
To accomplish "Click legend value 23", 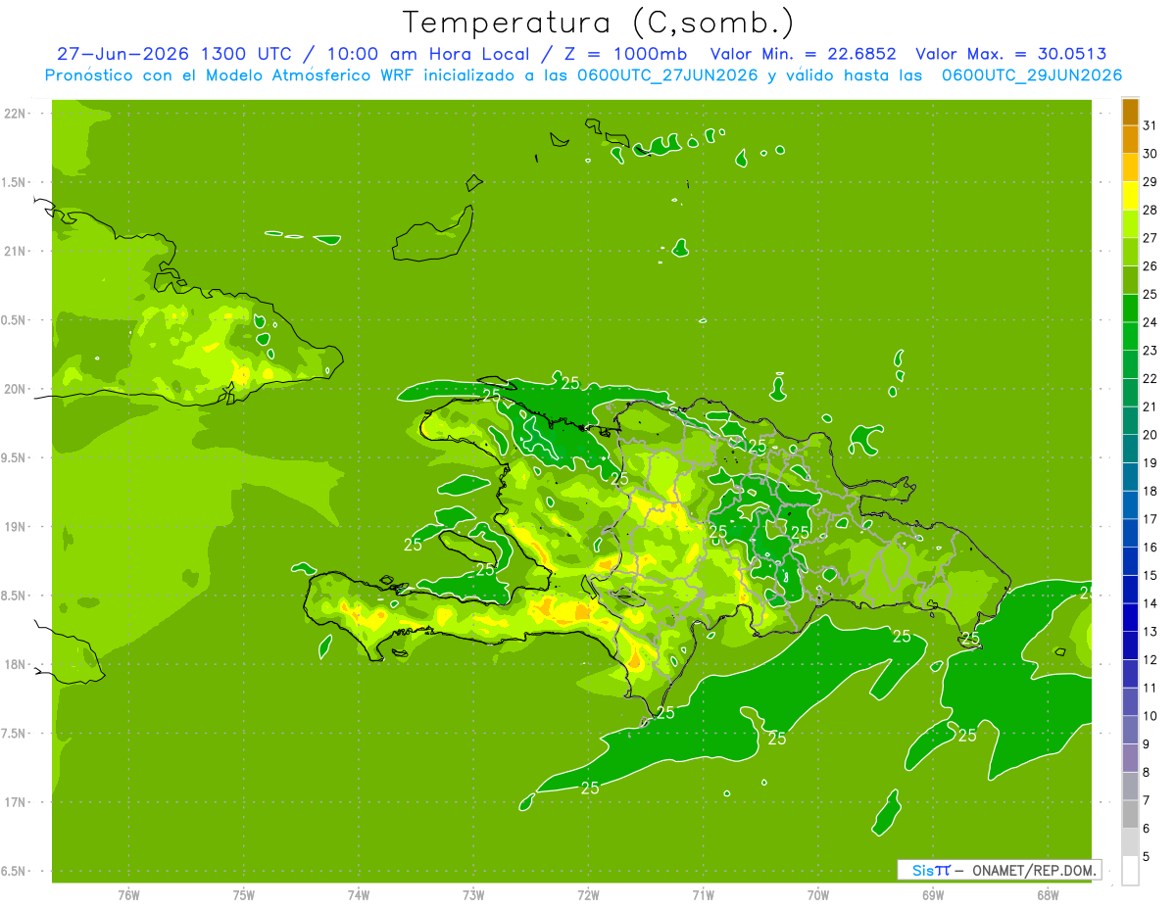I will (1151, 351).
